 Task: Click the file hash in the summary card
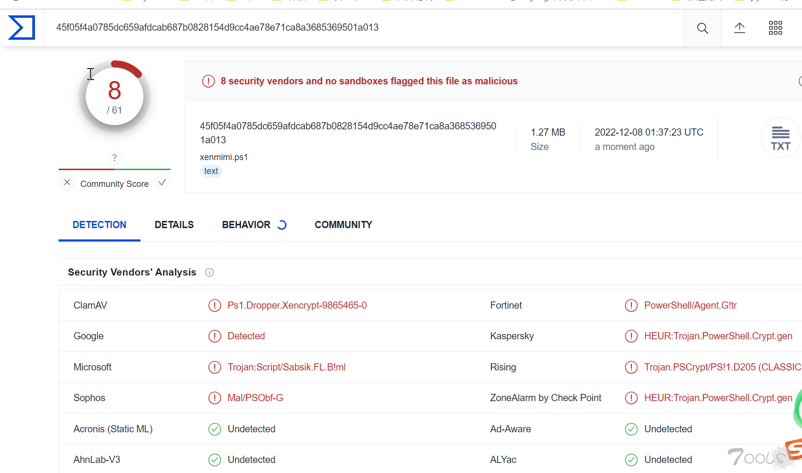pyautogui.click(x=348, y=133)
